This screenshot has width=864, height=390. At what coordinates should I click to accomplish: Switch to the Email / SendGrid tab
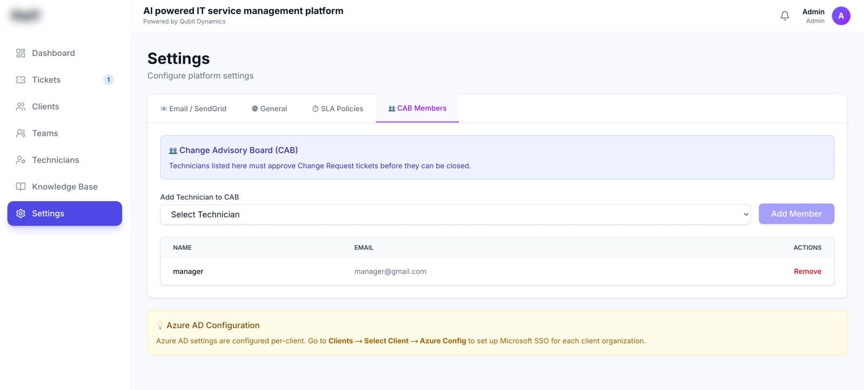click(193, 108)
